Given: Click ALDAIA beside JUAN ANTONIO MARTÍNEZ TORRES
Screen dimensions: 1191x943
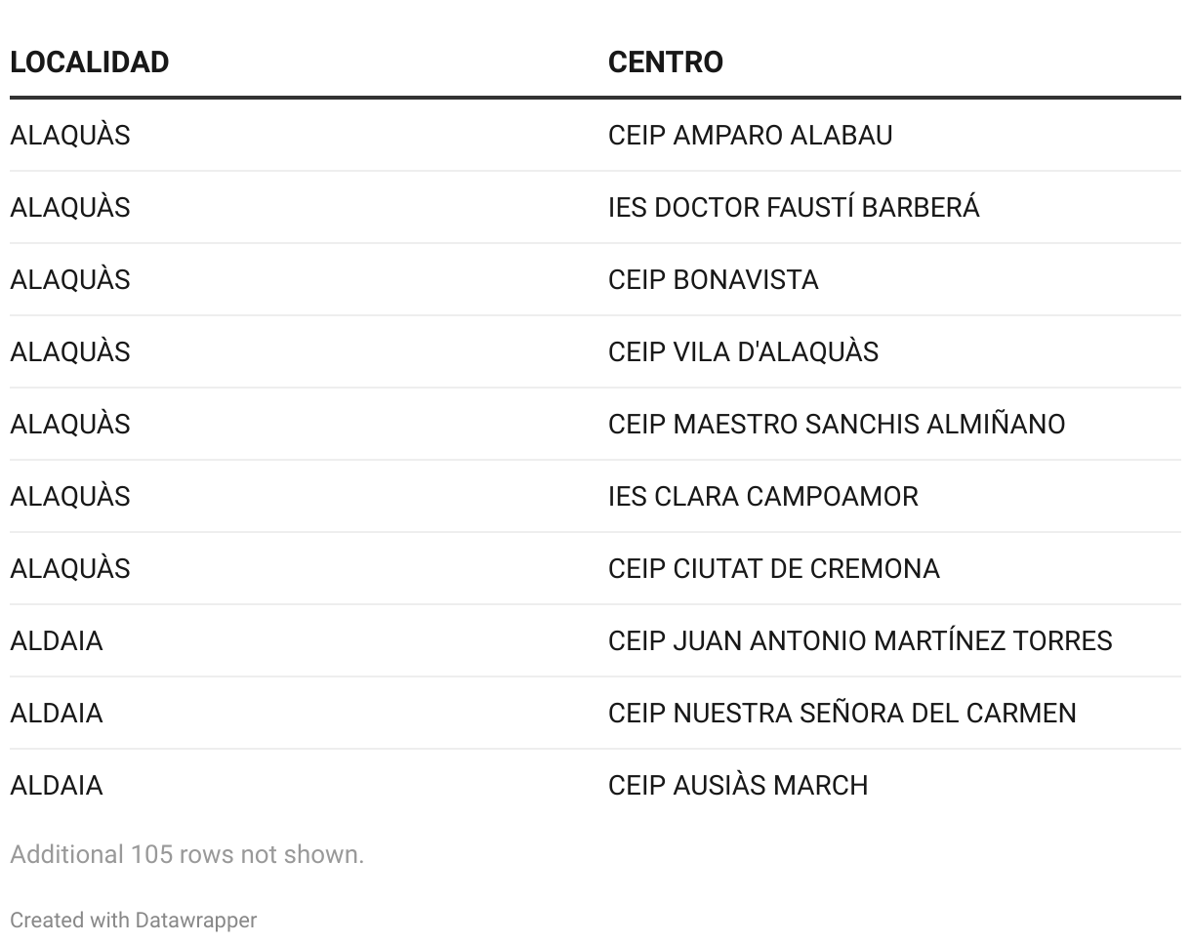Looking at the screenshot, I should [57, 640].
